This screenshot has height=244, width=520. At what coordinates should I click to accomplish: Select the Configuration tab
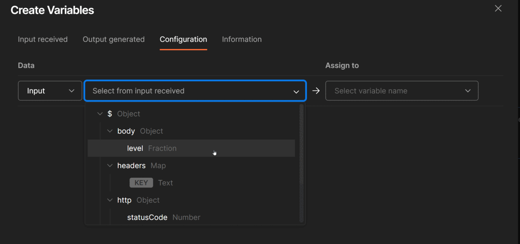point(183,39)
